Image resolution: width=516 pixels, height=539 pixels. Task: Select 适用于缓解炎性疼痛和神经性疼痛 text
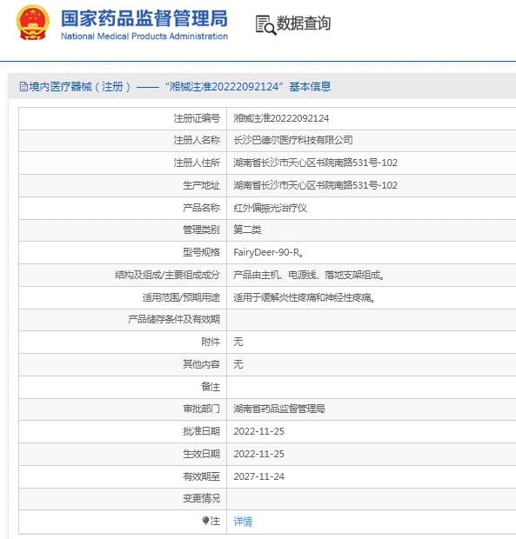click(x=304, y=297)
